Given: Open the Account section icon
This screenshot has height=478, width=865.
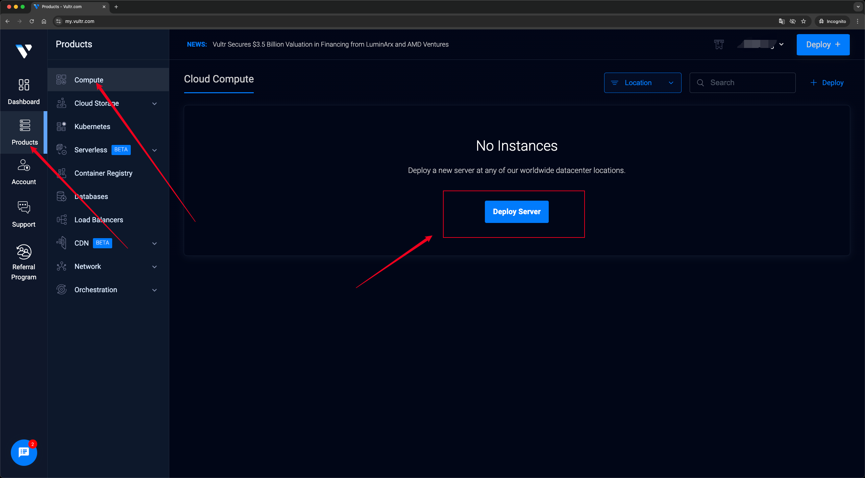Looking at the screenshot, I should point(24,165).
